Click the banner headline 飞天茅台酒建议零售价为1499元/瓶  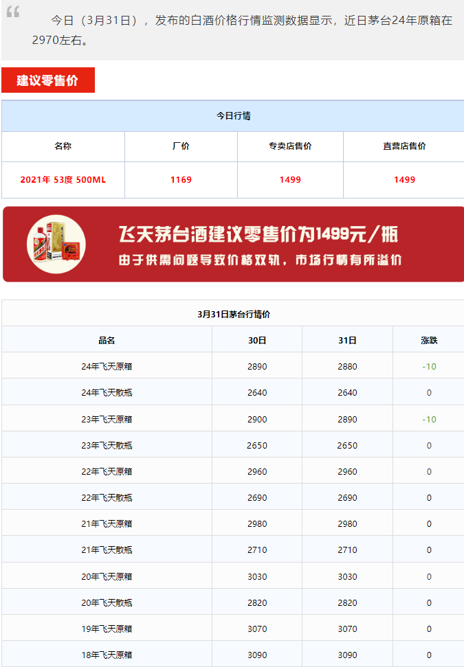[x=258, y=234]
